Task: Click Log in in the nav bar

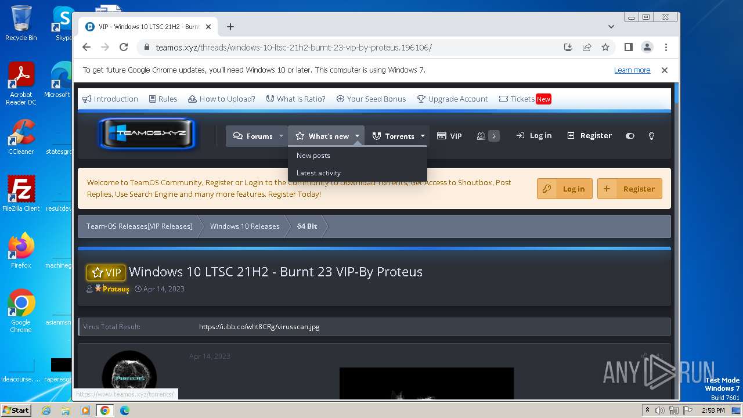Action: (533, 135)
